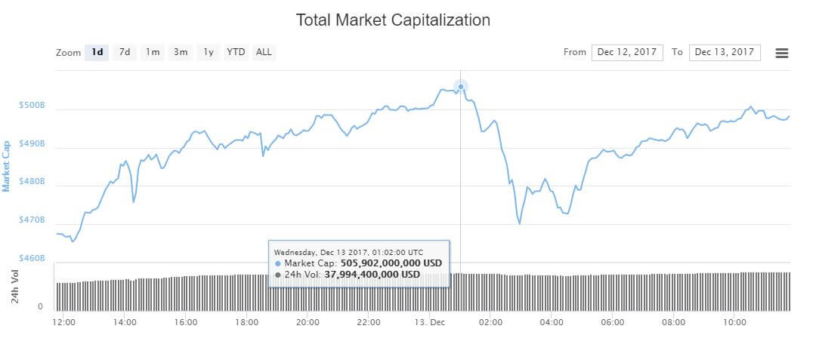Screen dimensions: 816x338
Task: Select the 1y zoom range
Action: [209, 52]
